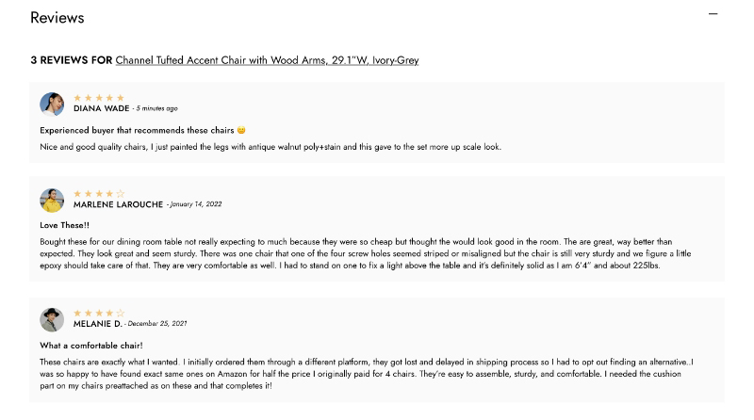Click Melanie D.'s profile avatar

tap(52, 319)
